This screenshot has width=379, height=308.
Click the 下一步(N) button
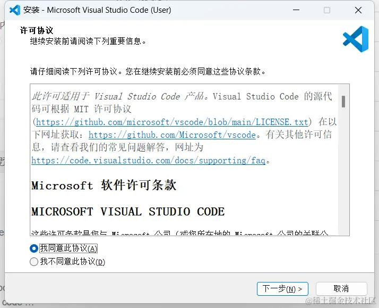(x=282, y=289)
